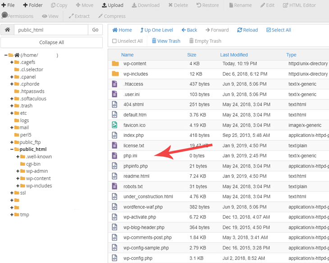Click Up One Level
The width and height of the screenshot is (329, 263).
point(156,30)
